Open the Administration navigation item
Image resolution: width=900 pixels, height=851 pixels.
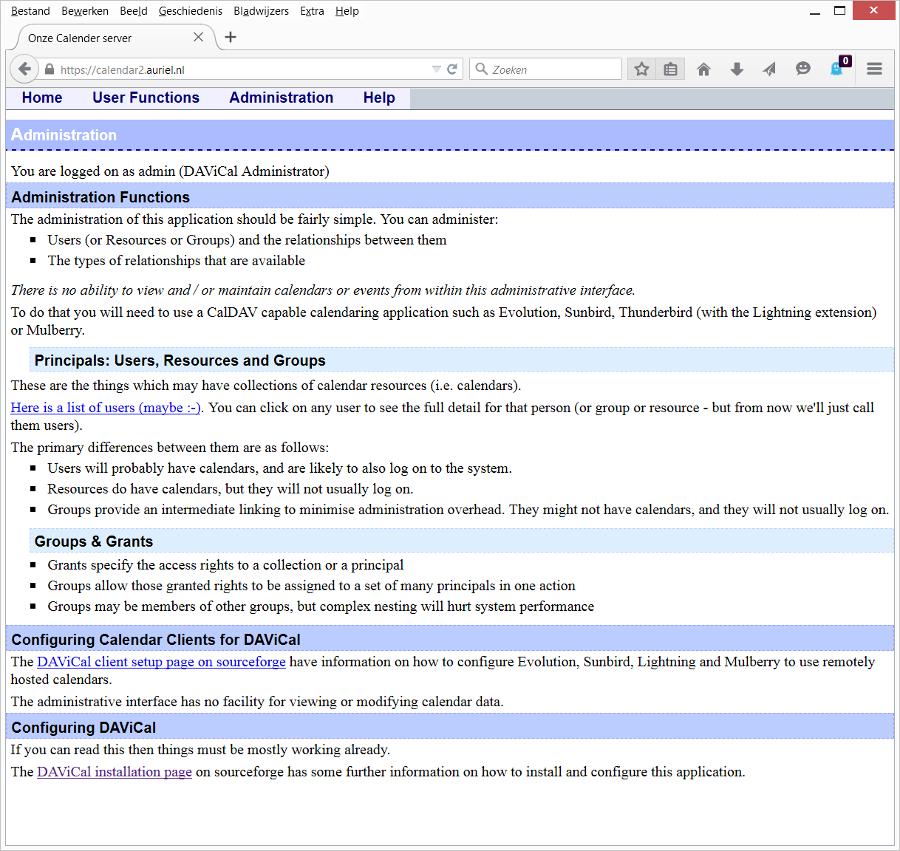[281, 98]
